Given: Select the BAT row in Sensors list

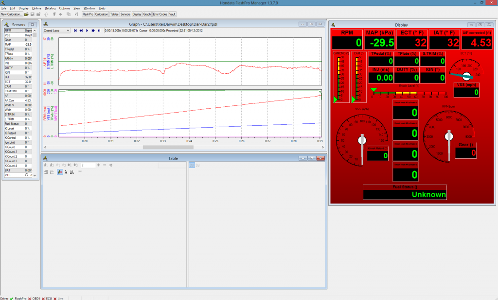Looking at the screenshot, I should [x=18, y=170].
